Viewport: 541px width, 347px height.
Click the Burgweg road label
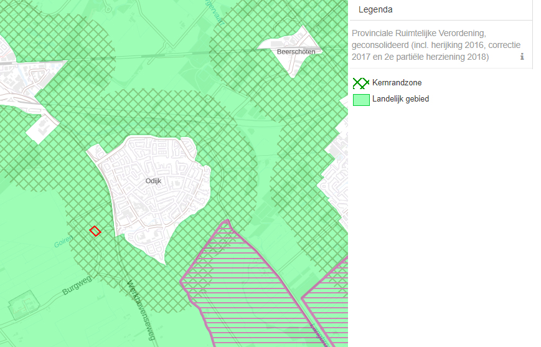tap(77, 286)
